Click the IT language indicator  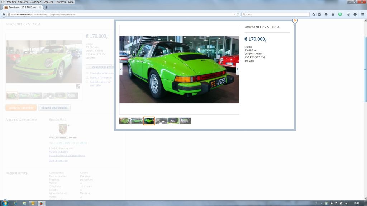point(316,203)
